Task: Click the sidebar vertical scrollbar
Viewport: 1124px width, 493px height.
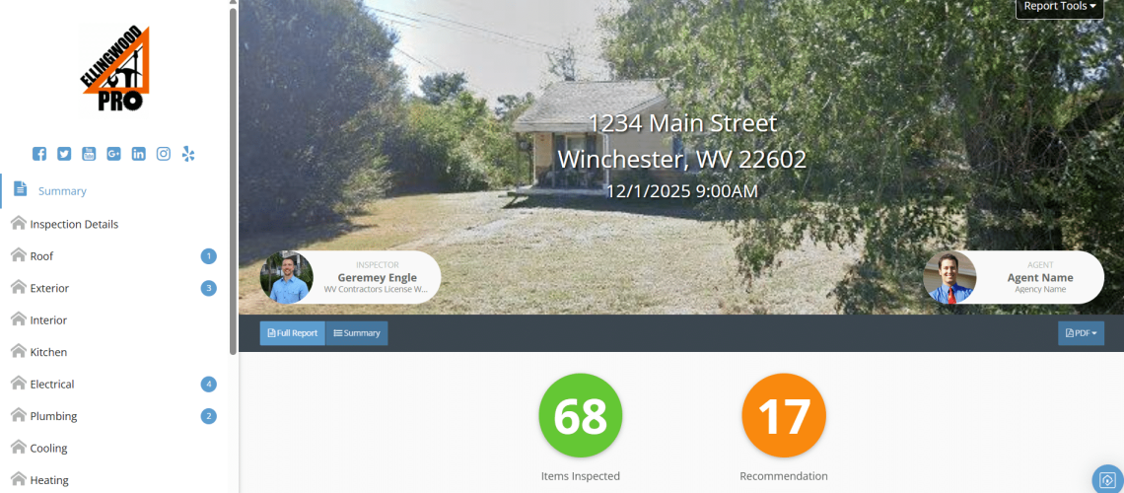Action: coord(233,180)
